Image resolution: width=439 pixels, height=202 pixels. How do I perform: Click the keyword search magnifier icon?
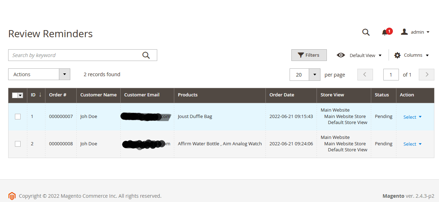click(x=146, y=55)
